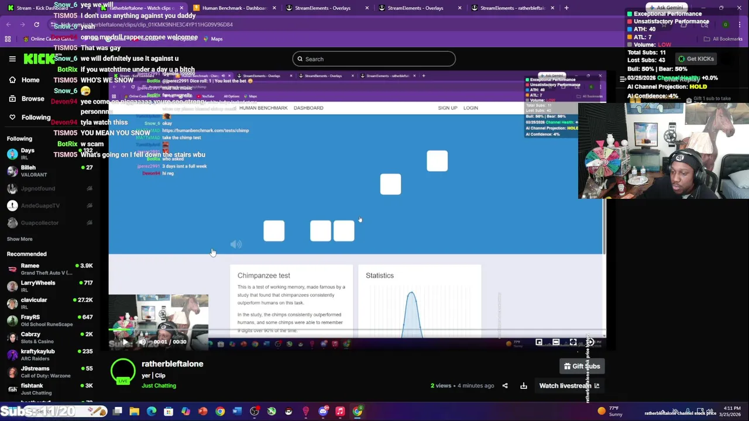Image resolution: width=749 pixels, height=421 pixels.
Task: Toggle the Kick sidebar hamburger menu
Action: pos(12,59)
